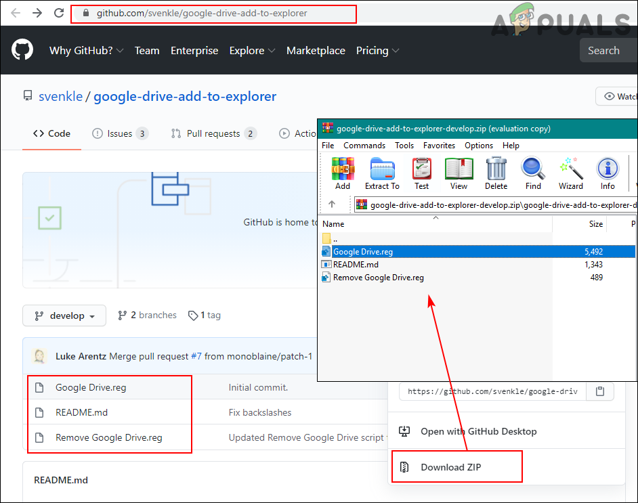Click Luke Arentz avatar

pyautogui.click(x=39, y=356)
